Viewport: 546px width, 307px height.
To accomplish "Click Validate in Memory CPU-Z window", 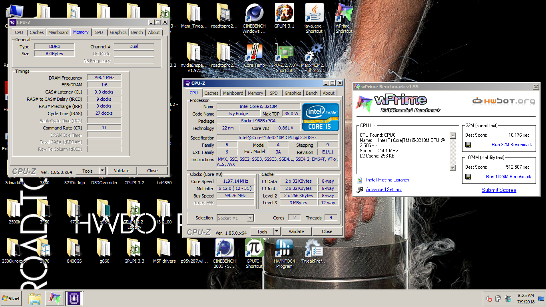I will click(x=122, y=171).
